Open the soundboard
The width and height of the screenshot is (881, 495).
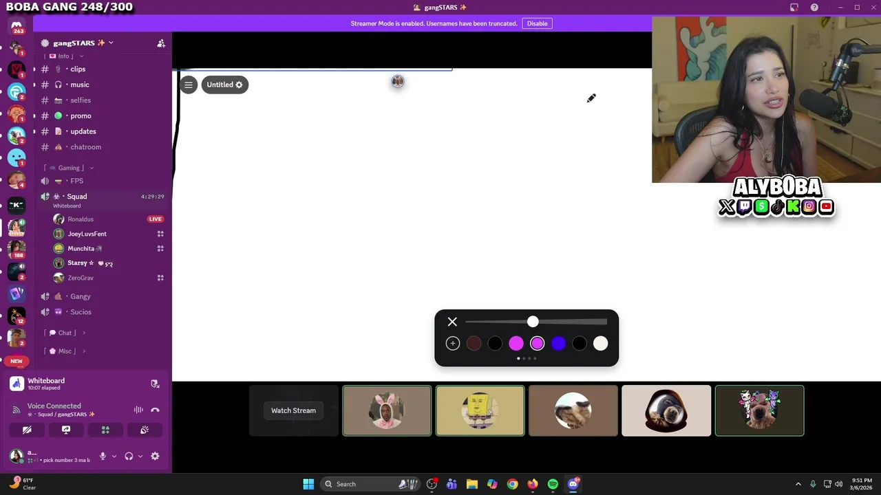(145, 430)
